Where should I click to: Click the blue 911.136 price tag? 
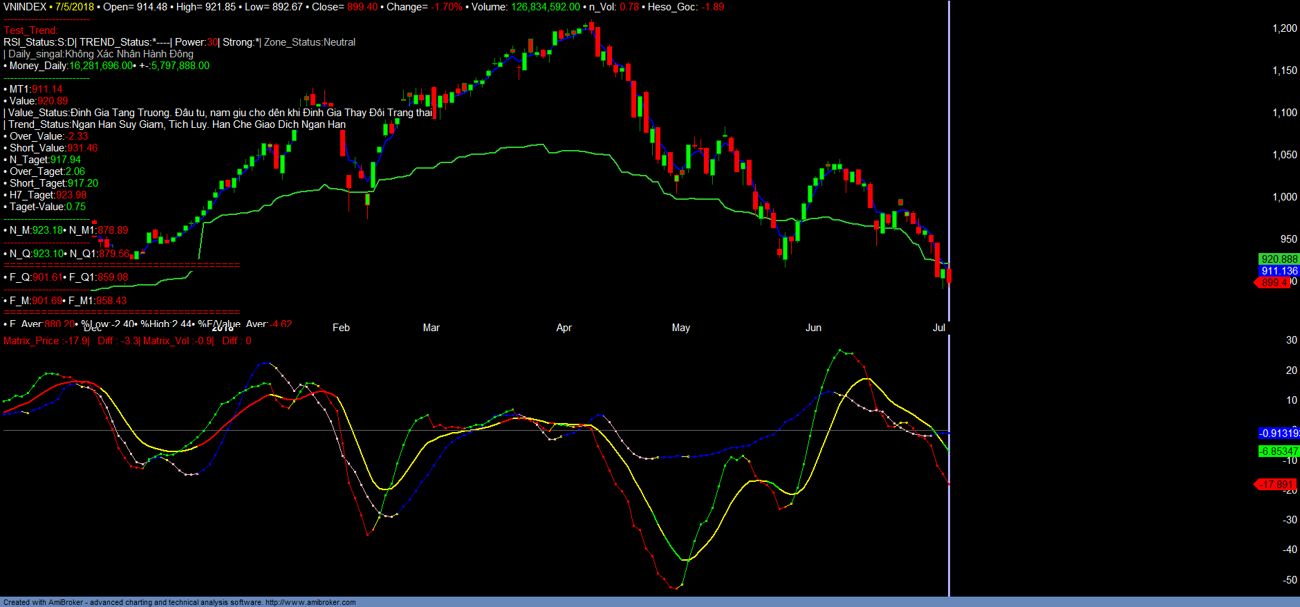tap(1279, 271)
